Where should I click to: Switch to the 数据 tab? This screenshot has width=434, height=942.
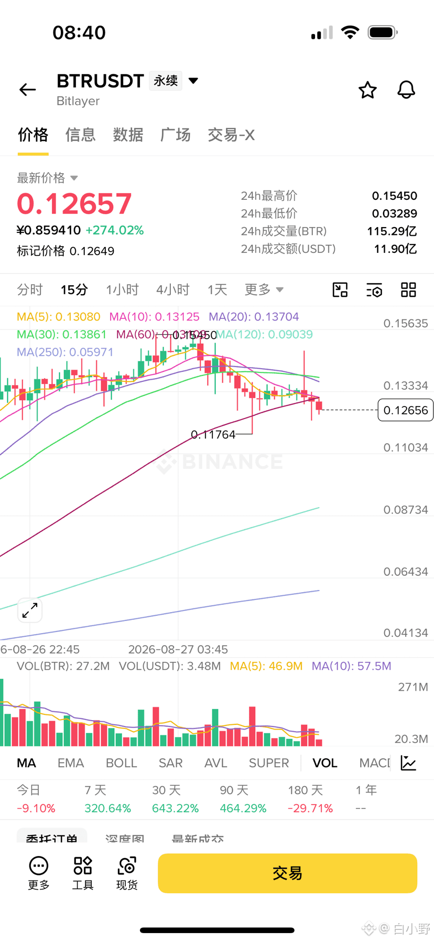128,135
